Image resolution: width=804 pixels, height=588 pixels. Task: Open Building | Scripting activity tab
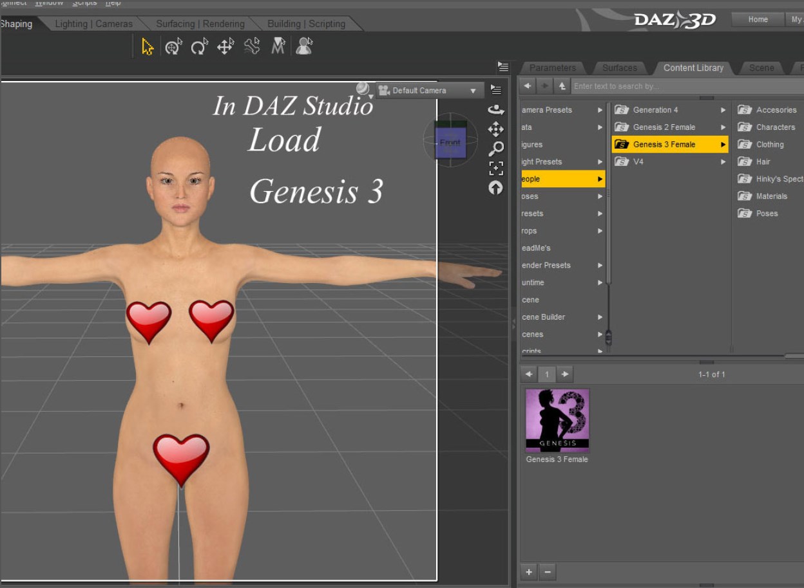[307, 24]
